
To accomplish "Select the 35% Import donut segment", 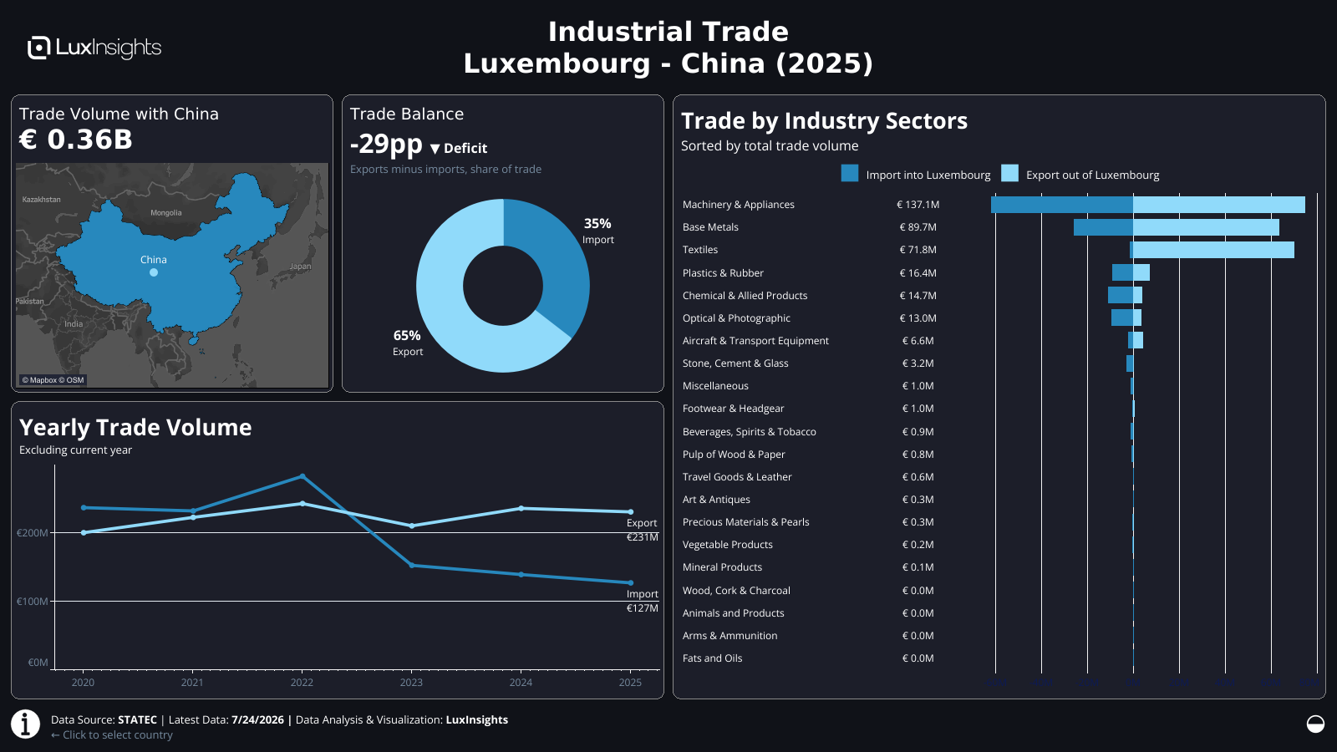I will tap(555, 259).
